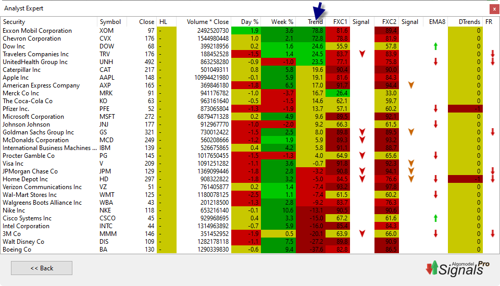Click the red FXC1 signal chevron for 3M Co

tap(362, 234)
